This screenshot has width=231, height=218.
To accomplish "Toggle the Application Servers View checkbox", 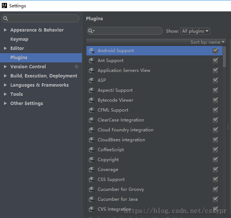I will click(x=215, y=70).
